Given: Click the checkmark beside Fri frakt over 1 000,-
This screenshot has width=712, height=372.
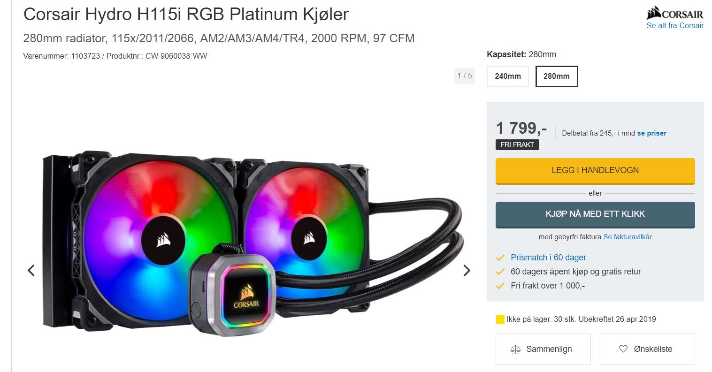Looking at the screenshot, I should coord(500,286).
